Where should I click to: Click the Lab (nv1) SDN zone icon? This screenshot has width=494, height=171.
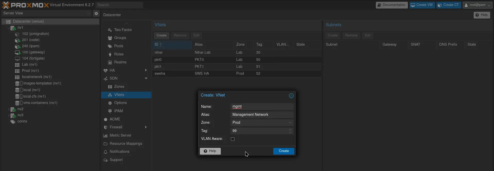coord(17,65)
